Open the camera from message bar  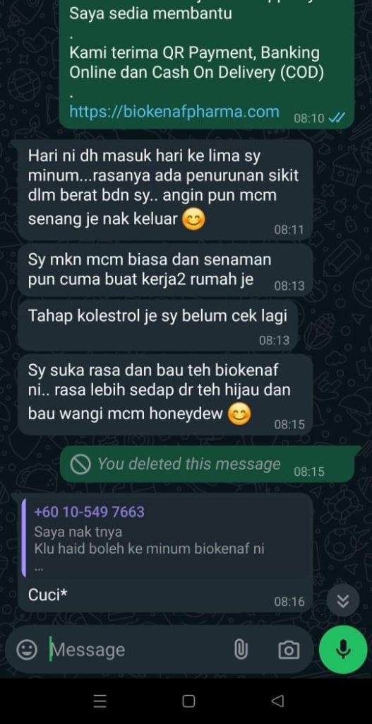point(289,650)
